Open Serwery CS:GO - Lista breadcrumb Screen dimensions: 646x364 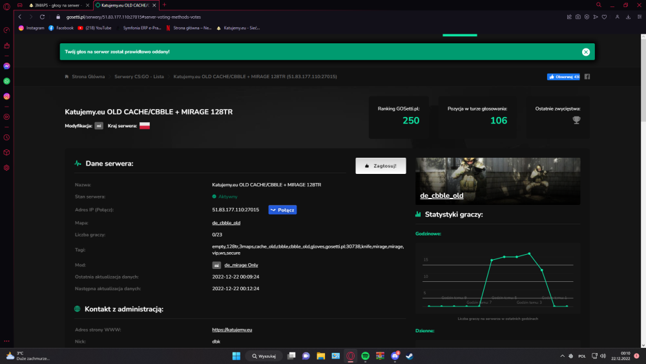[x=140, y=77]
